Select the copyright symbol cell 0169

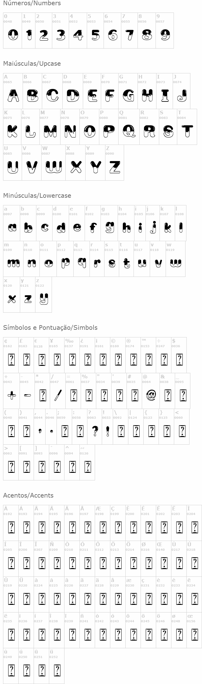118,355
